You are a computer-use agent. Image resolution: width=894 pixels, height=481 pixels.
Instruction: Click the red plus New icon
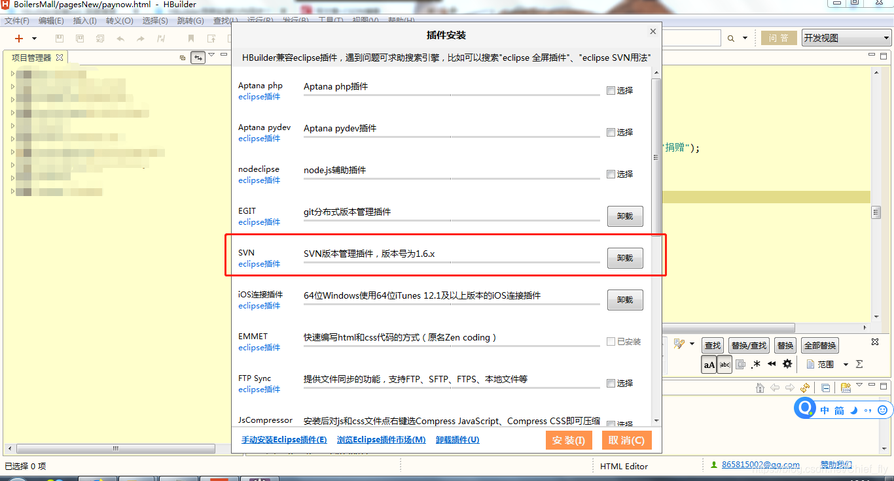pyautogui.click(x=19, y=39)
